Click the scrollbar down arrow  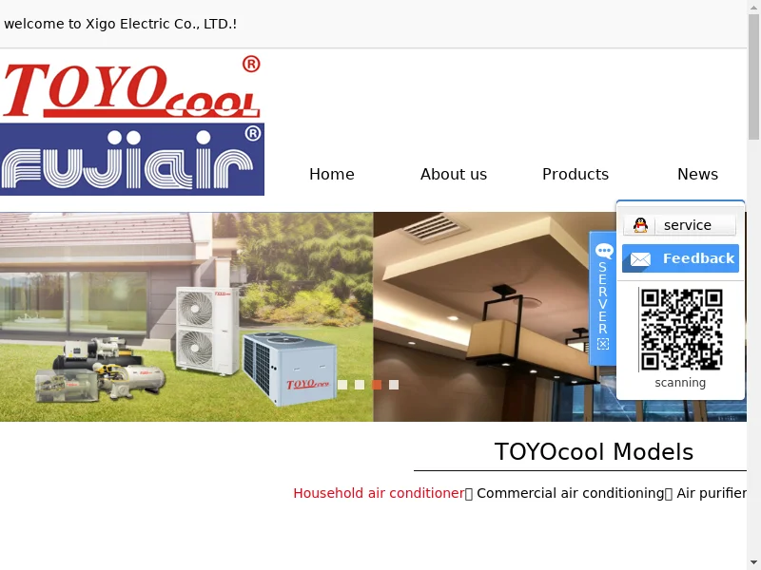[753, 563]
